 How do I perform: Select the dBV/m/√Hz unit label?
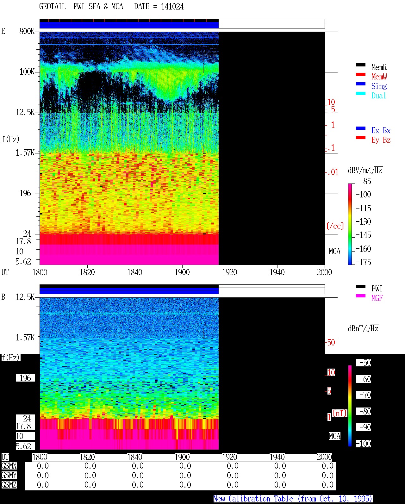click(x=365, y=170)
